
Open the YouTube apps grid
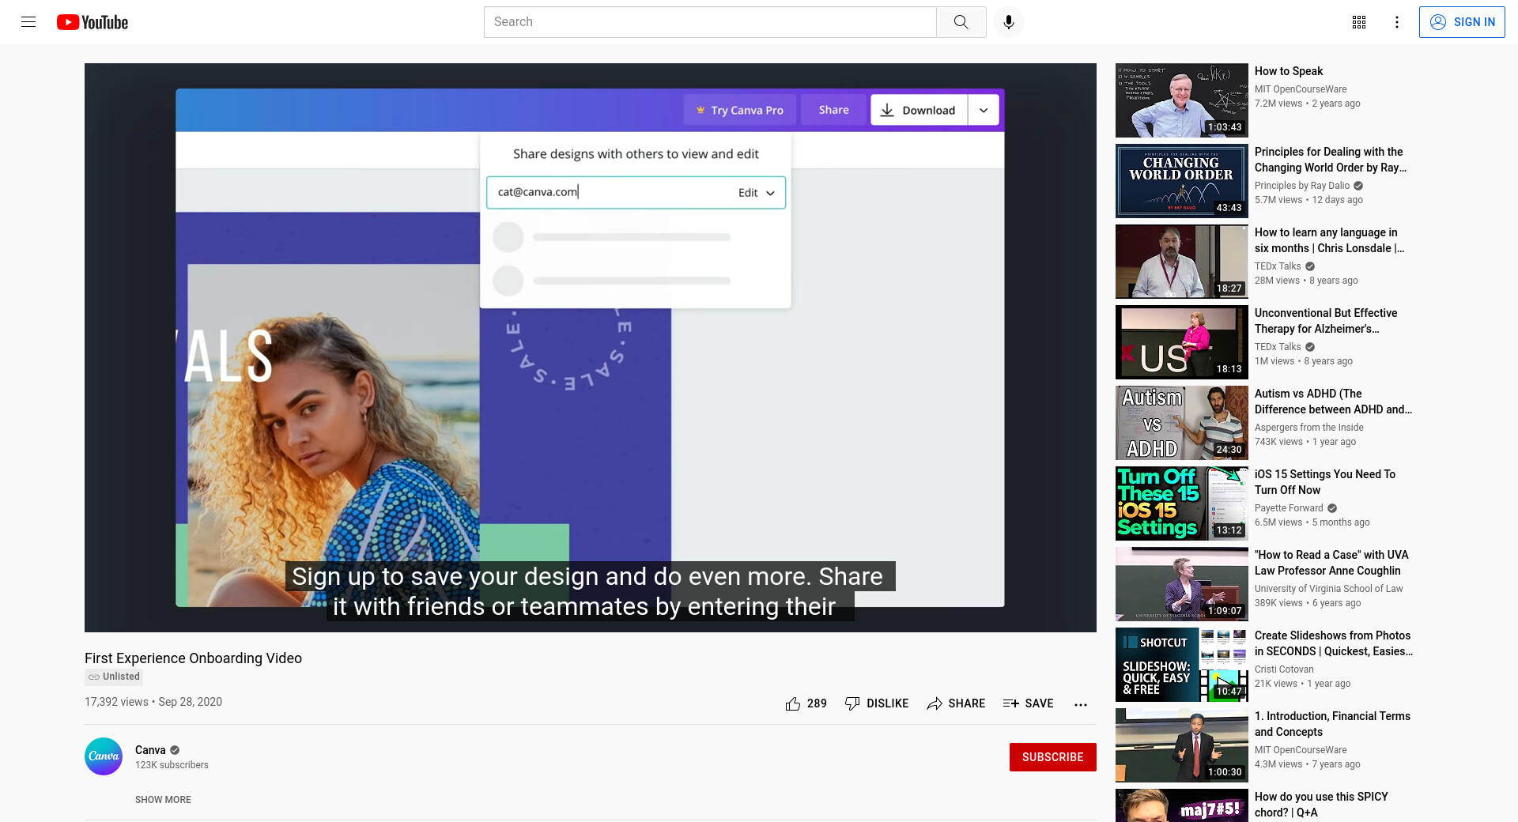tap(1359, 22)
